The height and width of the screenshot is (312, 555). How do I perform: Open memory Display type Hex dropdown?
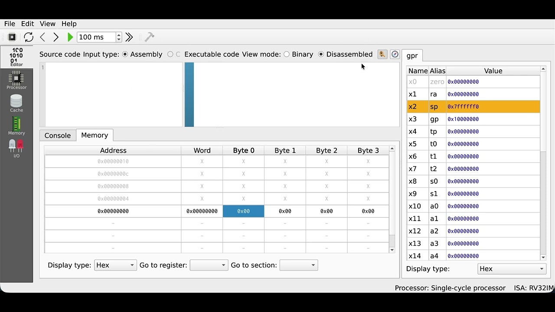click(x=115, y=265)
